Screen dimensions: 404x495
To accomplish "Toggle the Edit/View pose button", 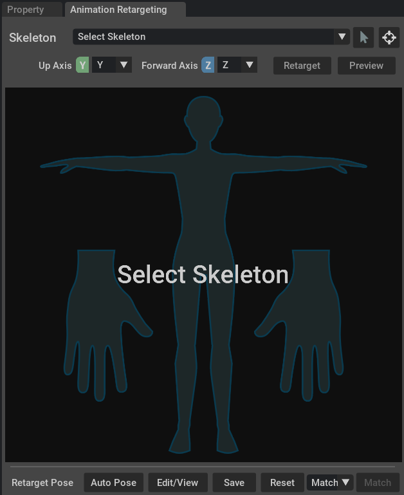I will (178, 483).
